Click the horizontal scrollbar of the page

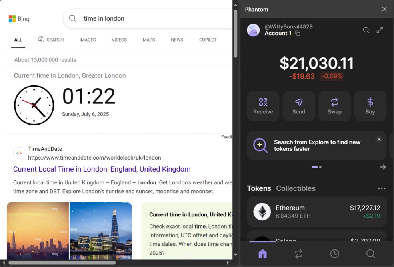(62, 263)
